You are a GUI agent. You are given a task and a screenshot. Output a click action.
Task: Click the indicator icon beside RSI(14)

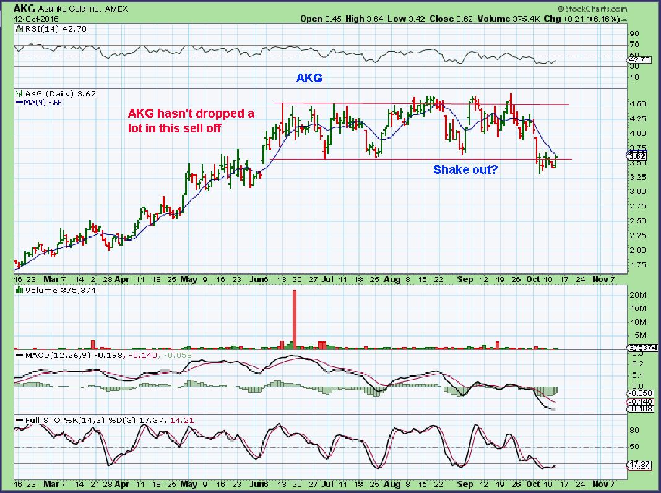[x=19, y=28]
